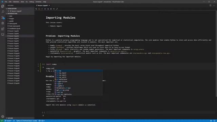This screenshot has width=217, height=122.
Task: Open the File menu
Action: (x=6, y=2)
